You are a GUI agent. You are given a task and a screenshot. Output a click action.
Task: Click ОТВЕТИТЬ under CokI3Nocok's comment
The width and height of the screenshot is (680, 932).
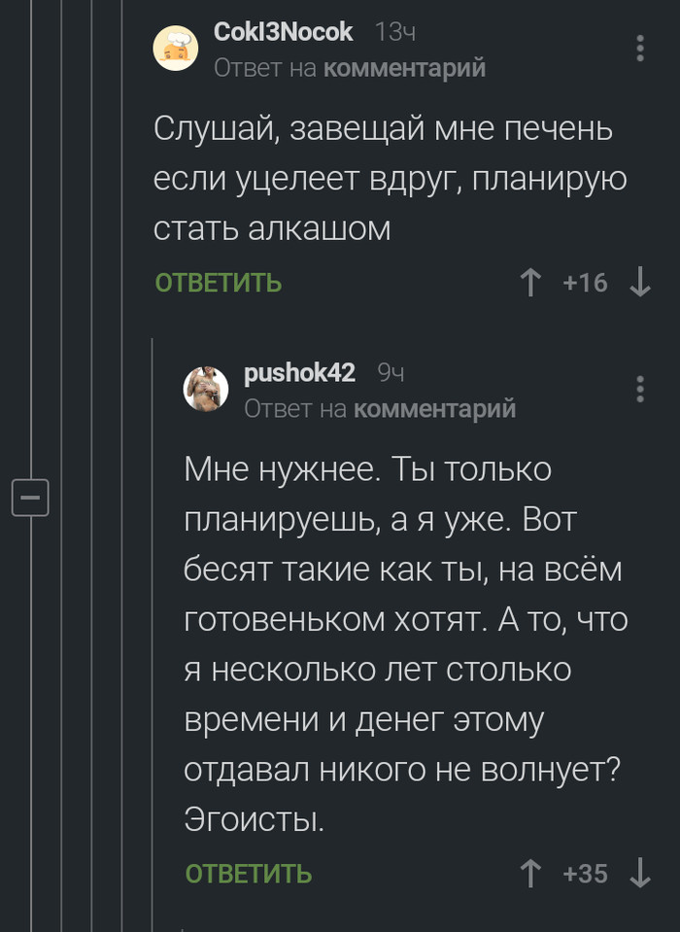click(x=219, y=283)
